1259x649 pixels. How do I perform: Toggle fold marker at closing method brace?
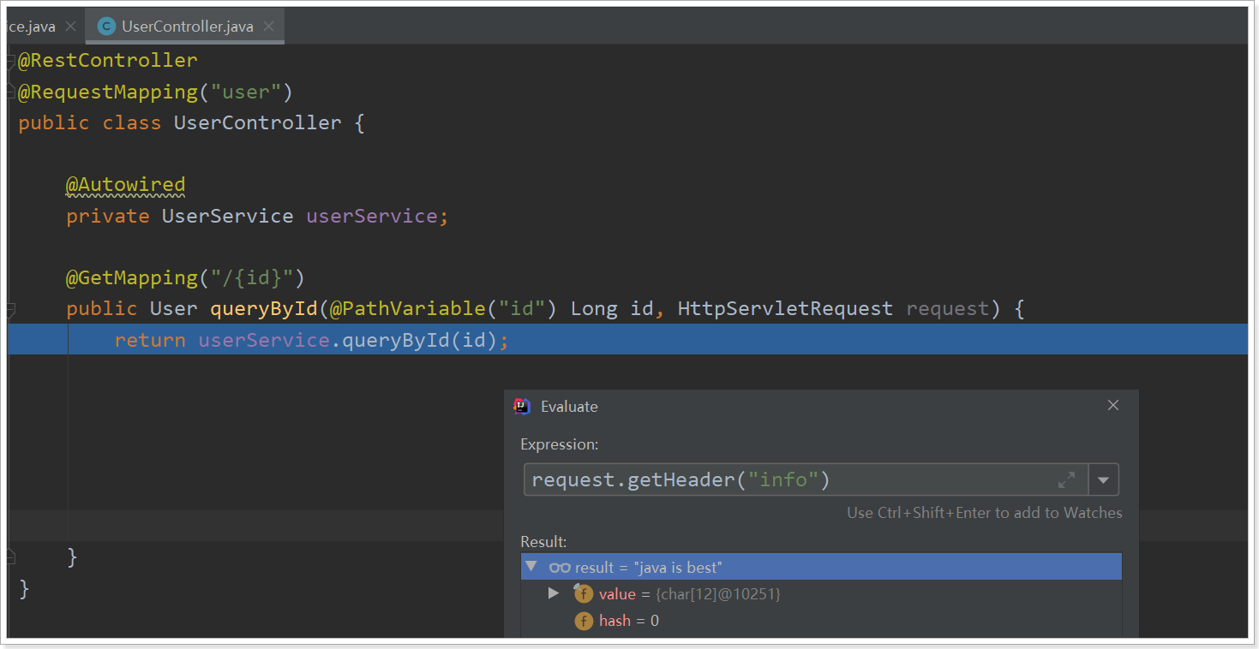[x=9, y=557]
